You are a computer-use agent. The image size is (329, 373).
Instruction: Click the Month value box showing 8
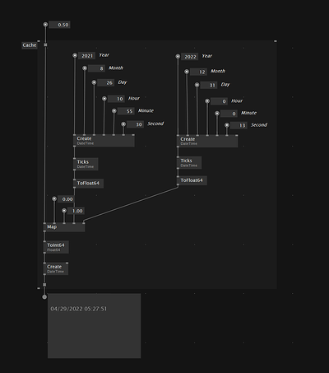click(97, 68)
